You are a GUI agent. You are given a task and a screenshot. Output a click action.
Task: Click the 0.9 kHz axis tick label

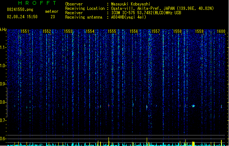(x=3, y=84)
